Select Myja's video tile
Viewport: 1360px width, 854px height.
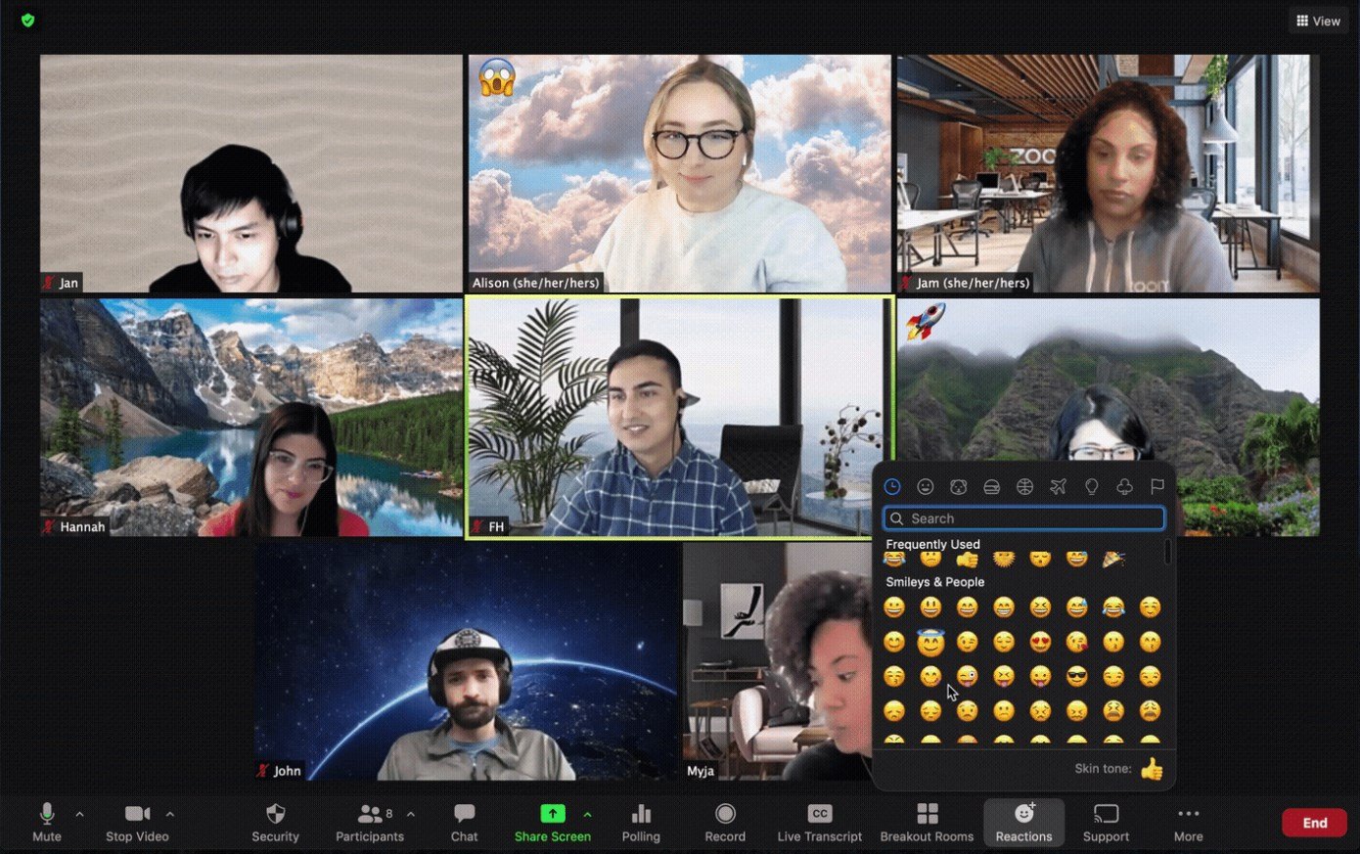click(x=778, y=661)
